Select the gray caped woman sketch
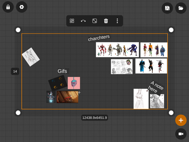Viewport: 189px width, 142px height. [157, 101]
